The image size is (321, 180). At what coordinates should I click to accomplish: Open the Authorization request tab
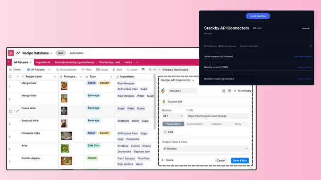pyautogui.click(x=195, y=124)
